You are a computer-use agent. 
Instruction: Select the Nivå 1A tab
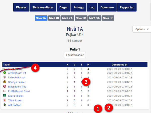coord(41,18)
